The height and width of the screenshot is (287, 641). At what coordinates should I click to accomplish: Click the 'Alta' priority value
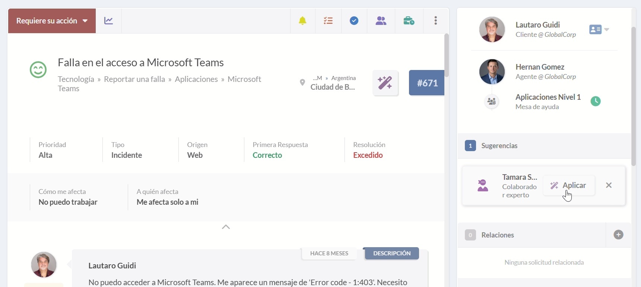point(45,155)
